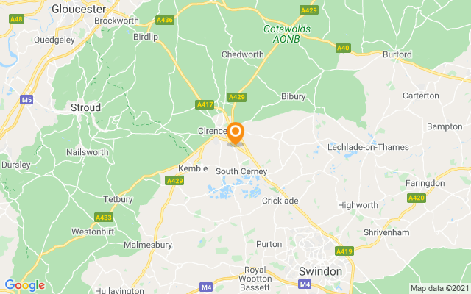
Task: Click the Stroud town label
Action: click(85, 107)
